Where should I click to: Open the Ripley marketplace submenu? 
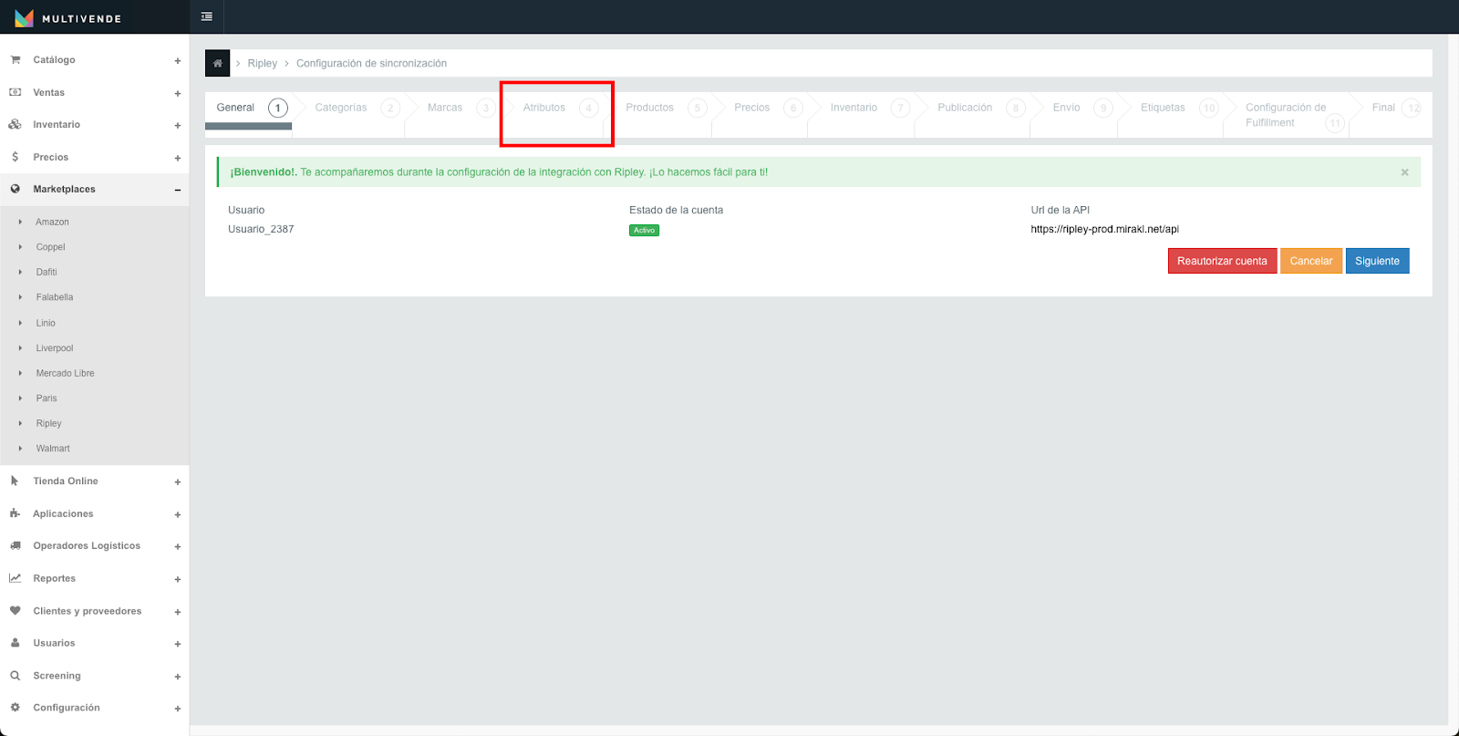(49, 423)
